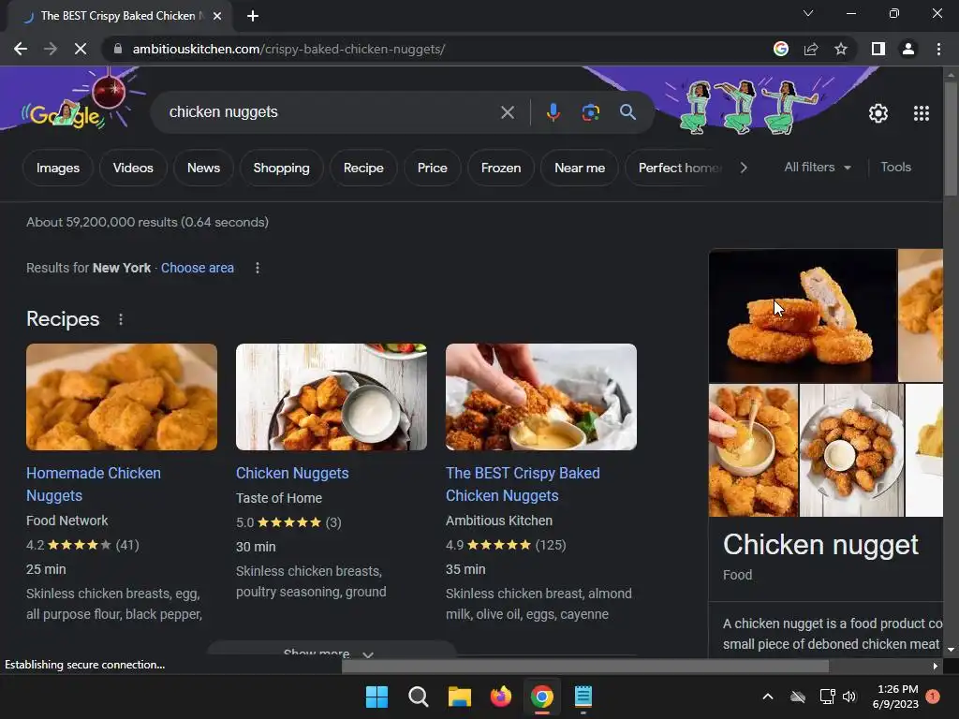Open Homemade Chicken Nuggets recipe image
Screen dimensions: 959x719
(x=122, y=397)
